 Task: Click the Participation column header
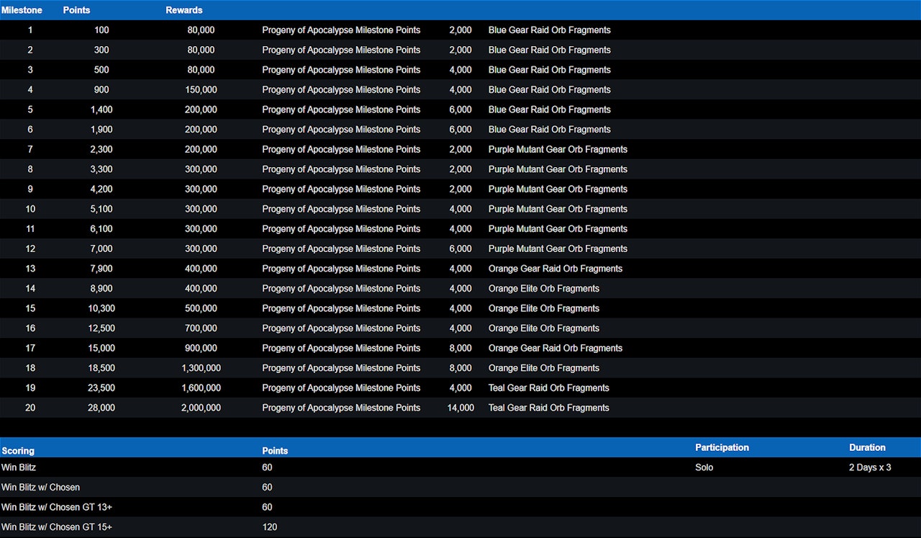click(722, 447)
